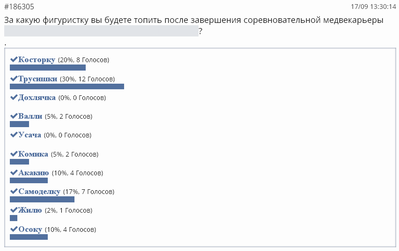
Task: Click the checkmark icon beside Самоделку
Action: tap(14, 191)
